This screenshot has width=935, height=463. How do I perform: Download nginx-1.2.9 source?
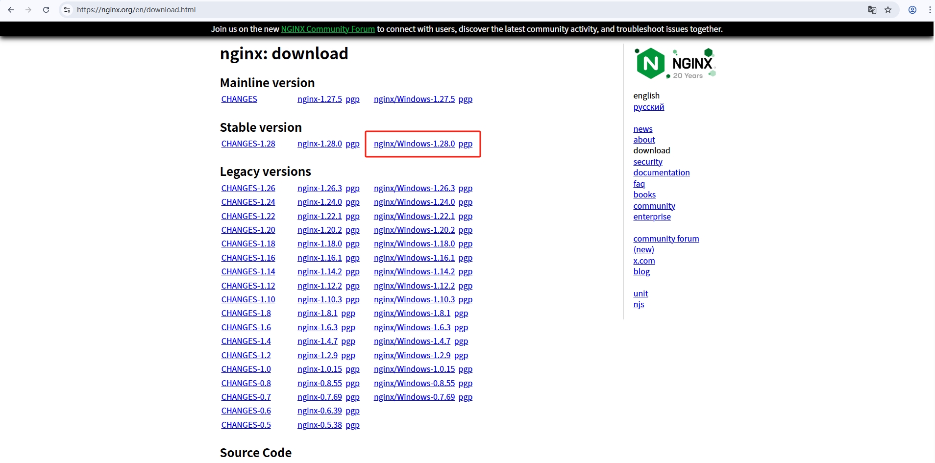point(318,355)
